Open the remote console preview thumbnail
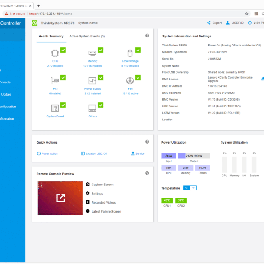Screen dimensions: 264x264 click(x=60, y=198)
